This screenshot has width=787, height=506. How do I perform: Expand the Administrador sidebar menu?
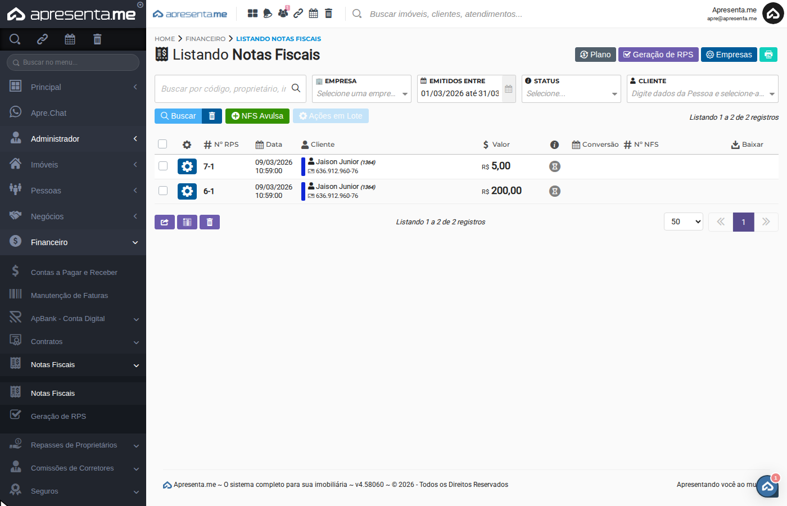tap(73, 139)
